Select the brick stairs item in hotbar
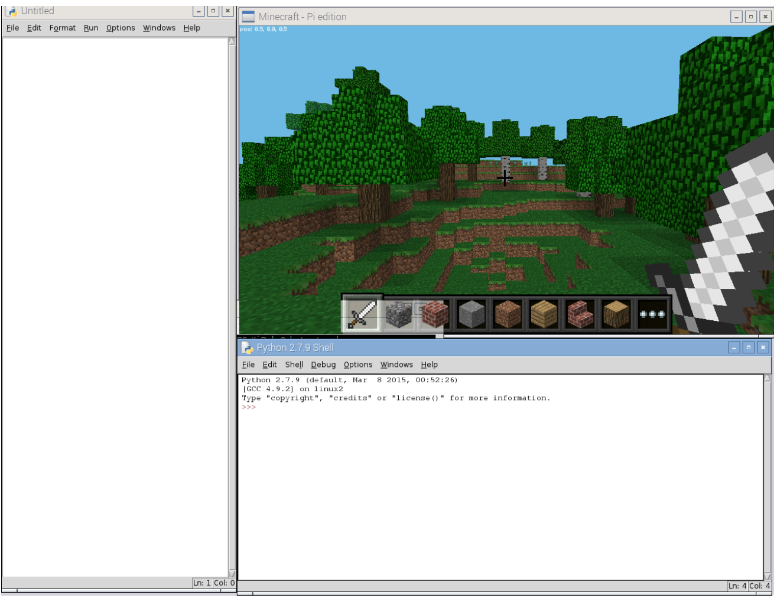 pos(580,314)
